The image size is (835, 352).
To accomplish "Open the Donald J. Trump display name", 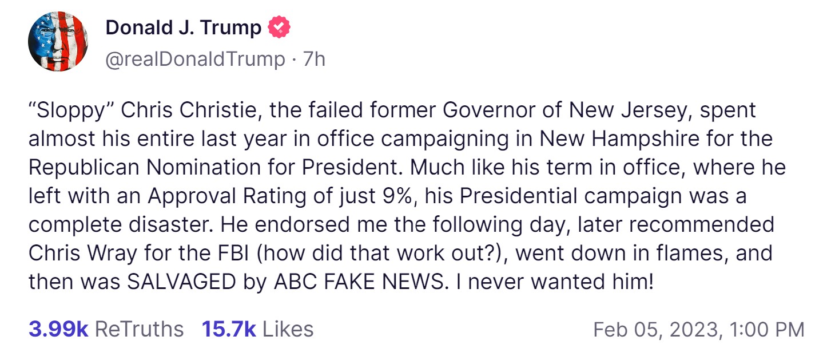I will click(183, 27).
